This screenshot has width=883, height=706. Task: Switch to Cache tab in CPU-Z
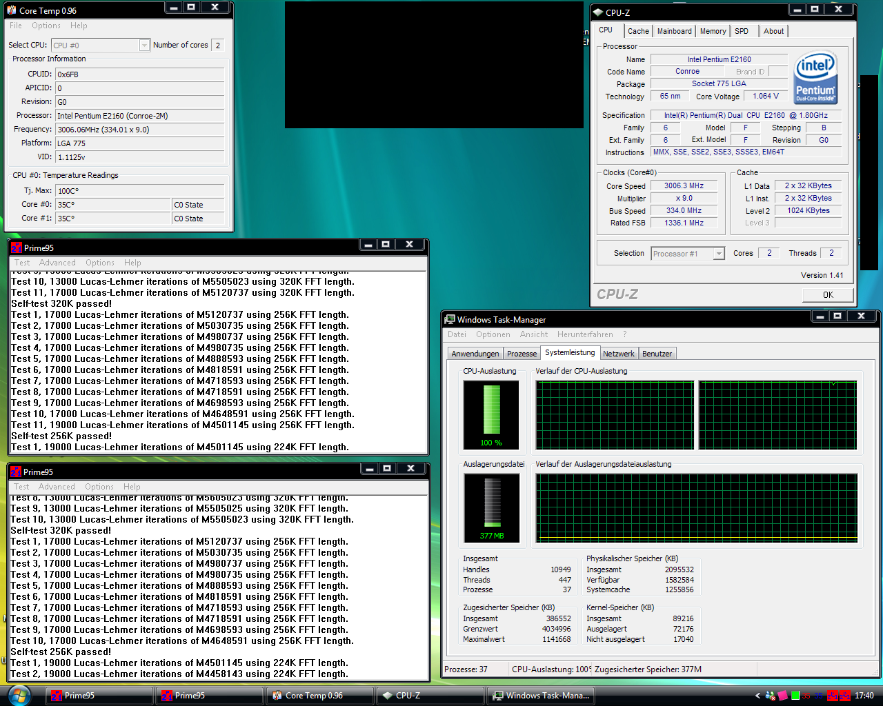pos(638,31)
